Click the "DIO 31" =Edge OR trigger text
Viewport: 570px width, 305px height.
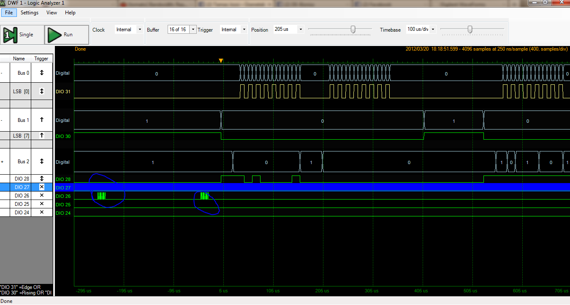[20, 287]
